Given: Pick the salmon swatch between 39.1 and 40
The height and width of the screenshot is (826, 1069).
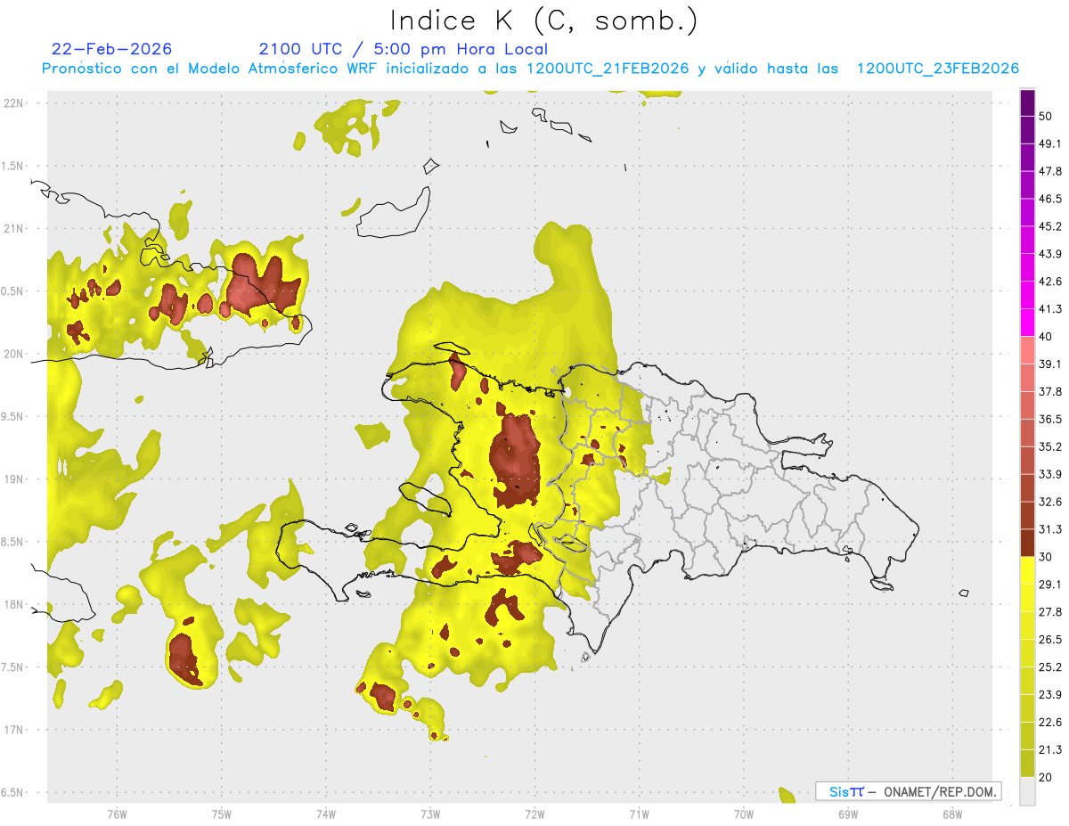Looking at the screenshot, I should click(x=1027, y=351).
